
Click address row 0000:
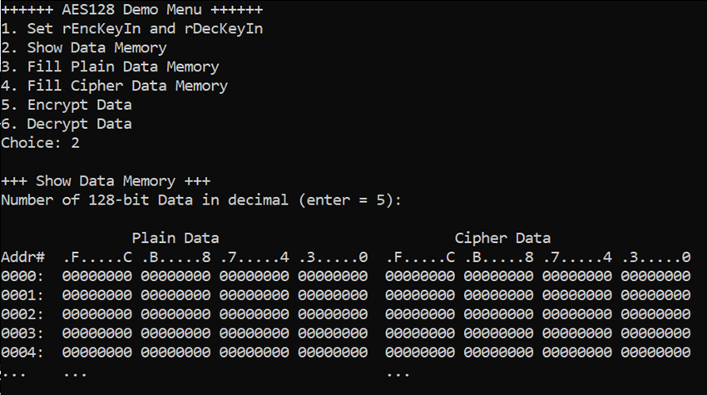pos(345,276)
